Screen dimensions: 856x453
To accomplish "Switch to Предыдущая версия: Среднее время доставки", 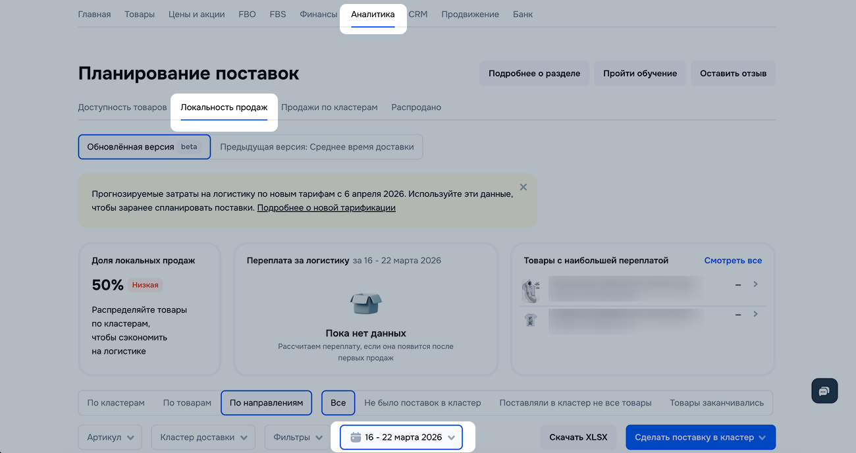I will point(317,147).
